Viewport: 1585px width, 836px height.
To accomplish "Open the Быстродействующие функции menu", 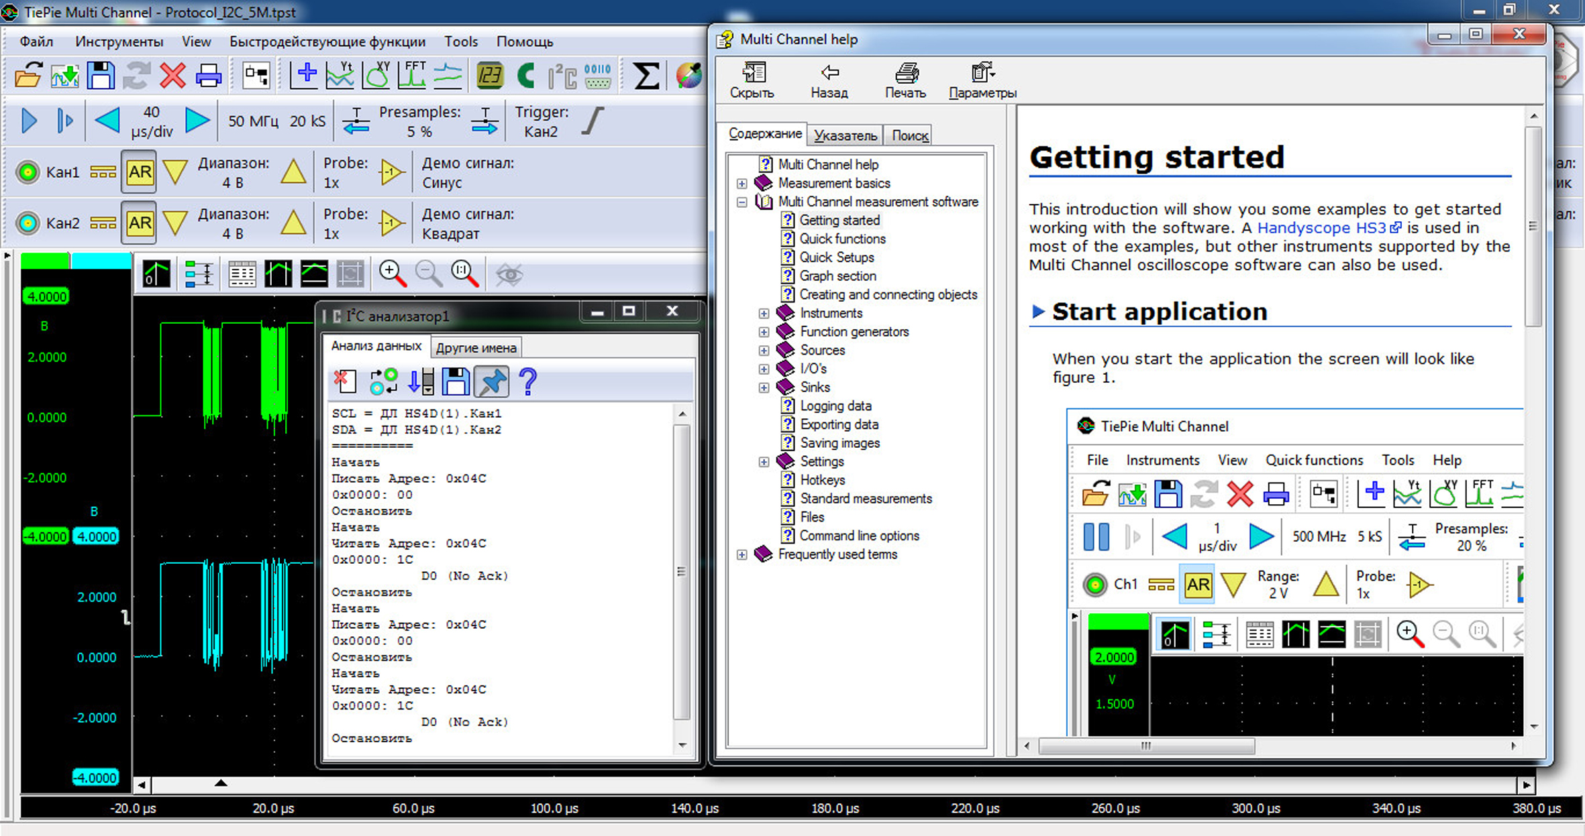I will (x=327, y=42).
